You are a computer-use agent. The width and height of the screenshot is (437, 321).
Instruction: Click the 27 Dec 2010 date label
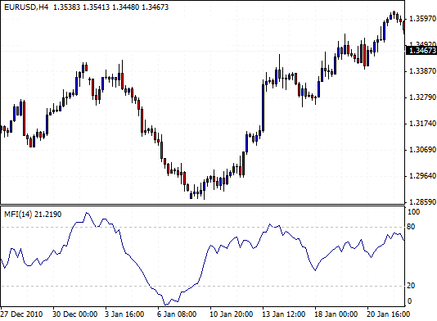[21, 314]
